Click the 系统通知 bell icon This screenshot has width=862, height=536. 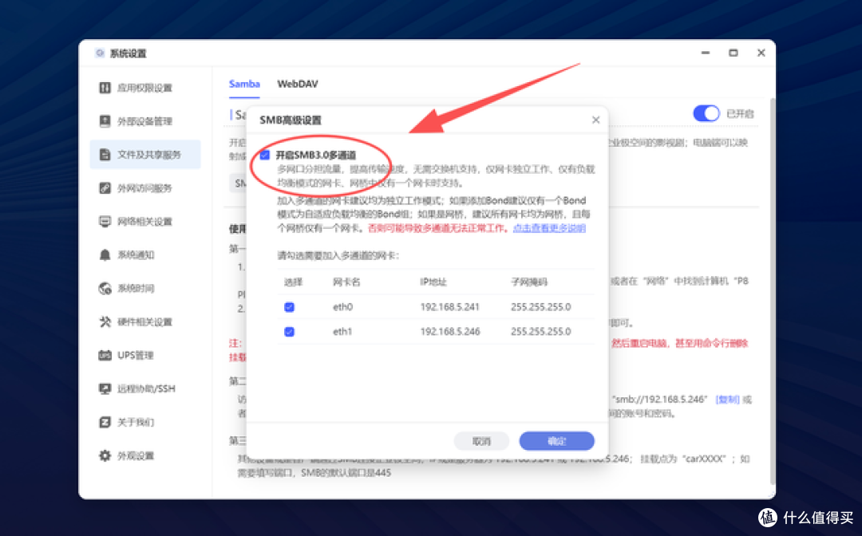[105, 254]
